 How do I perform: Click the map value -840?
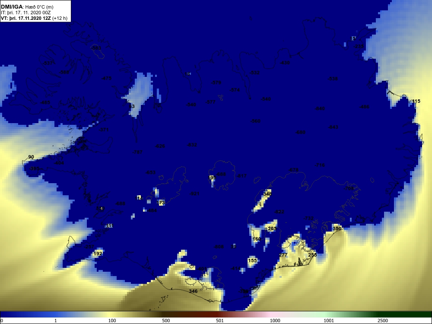pos(320,108)
